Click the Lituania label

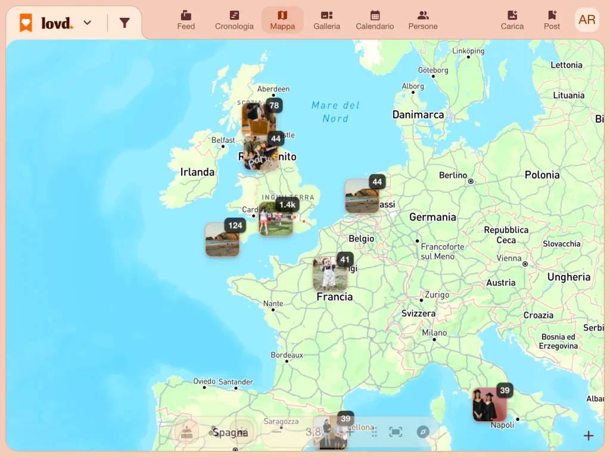(569, 95)
